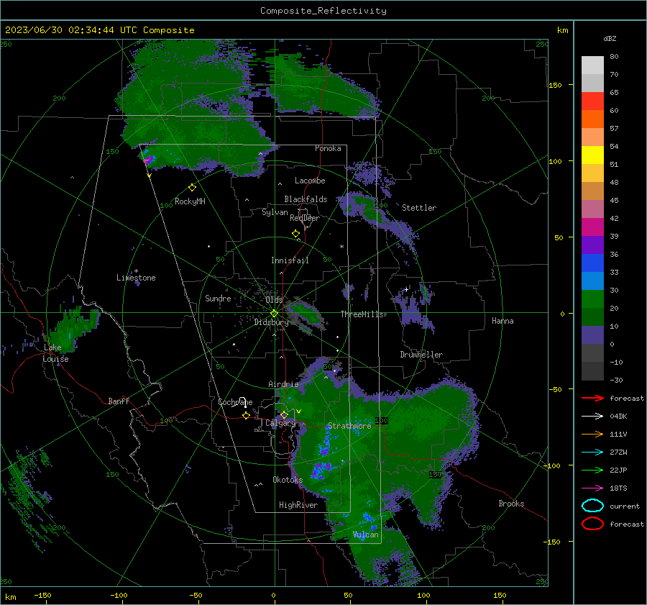The width and height of the screenshot is (647, 605).
Task: Click the dBZ legend heading
Action: pyautogui.click(x=610, y=39)
